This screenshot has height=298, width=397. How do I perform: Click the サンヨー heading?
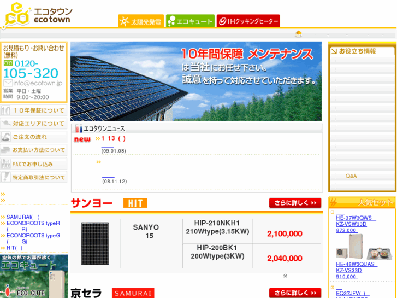point(92,203)
